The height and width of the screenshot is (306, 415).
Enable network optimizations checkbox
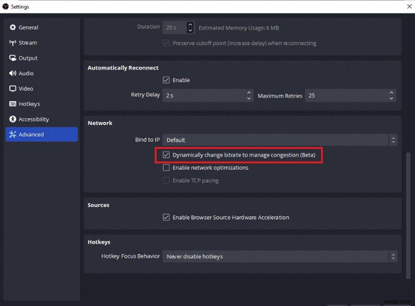pos(166,168)
